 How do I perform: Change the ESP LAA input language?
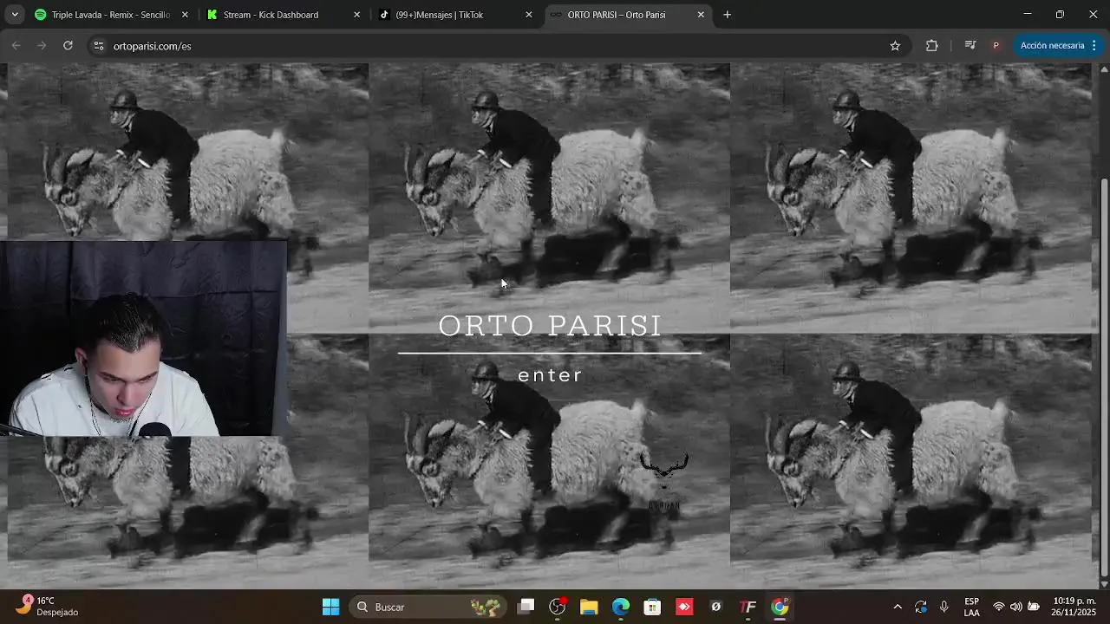[x=972, y=607]
